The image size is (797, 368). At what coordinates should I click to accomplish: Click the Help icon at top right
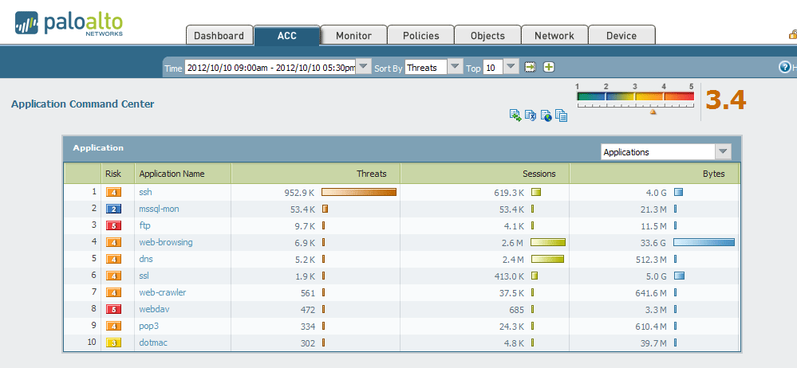784,68
